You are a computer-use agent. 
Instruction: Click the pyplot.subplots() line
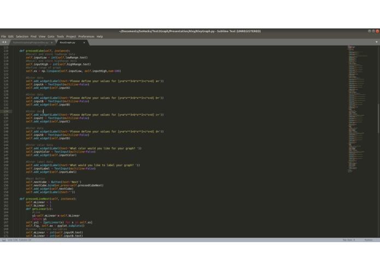point(55,226)
